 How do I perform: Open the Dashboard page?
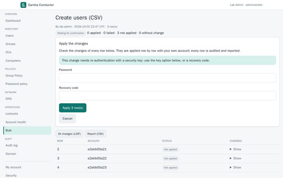[13, 21]
